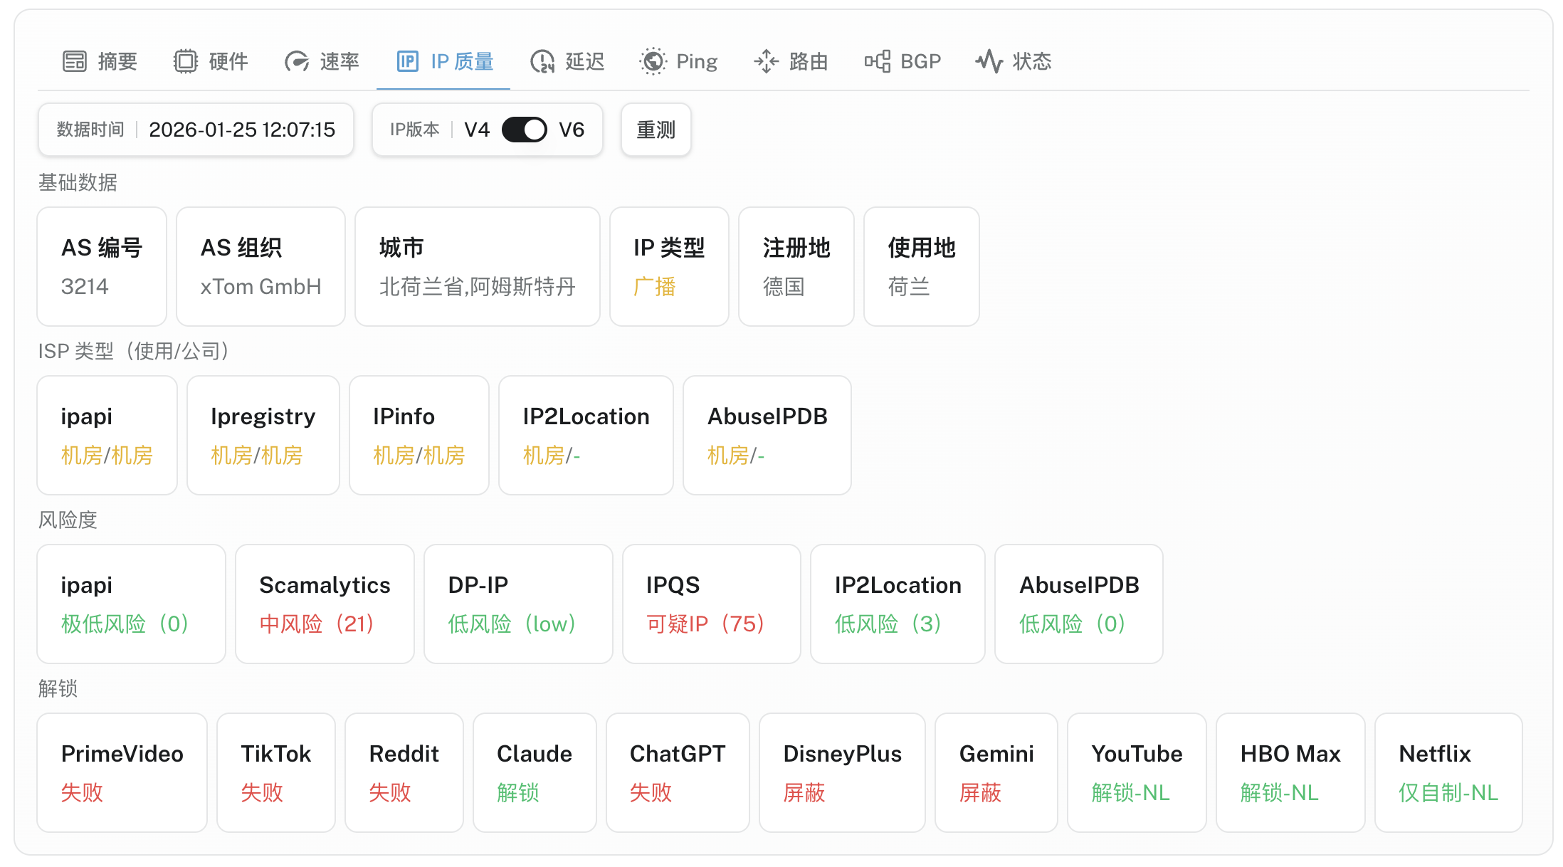Select the Netflix unlock card
1563x867 pixels.
click(x=1448, y=772)
